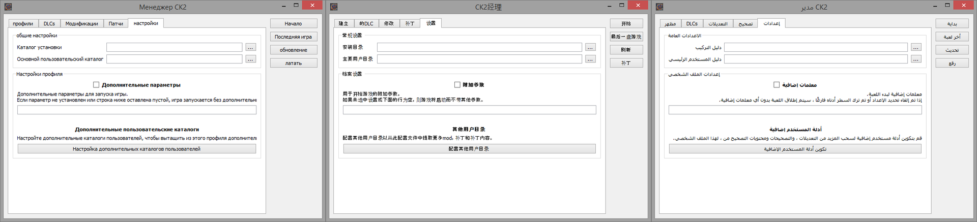This screenshot has height=222, width=977.
Task: Focus the دليل التركيب text field
Action: (816, 47)
